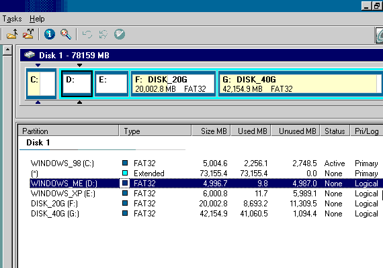Click the undo last change icon
Screen dimensions: 383x268
[87, 34]
